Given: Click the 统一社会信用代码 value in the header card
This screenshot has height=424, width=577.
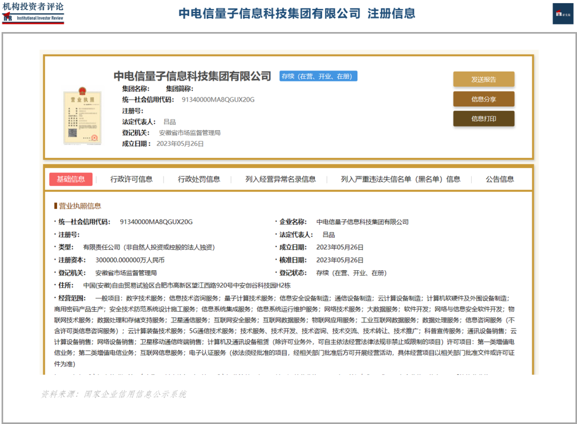Looking at the screenshot, I should coord(218,100).
